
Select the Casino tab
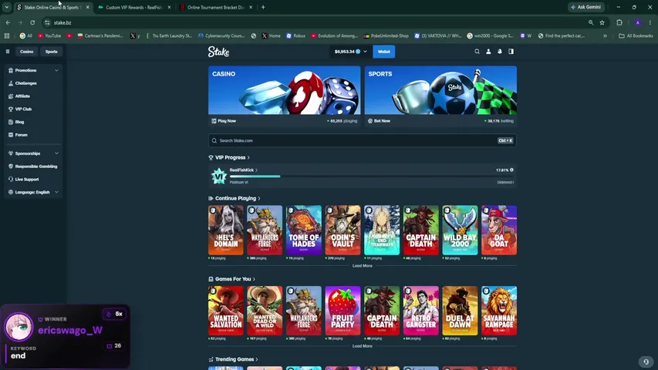coord(26,52)
